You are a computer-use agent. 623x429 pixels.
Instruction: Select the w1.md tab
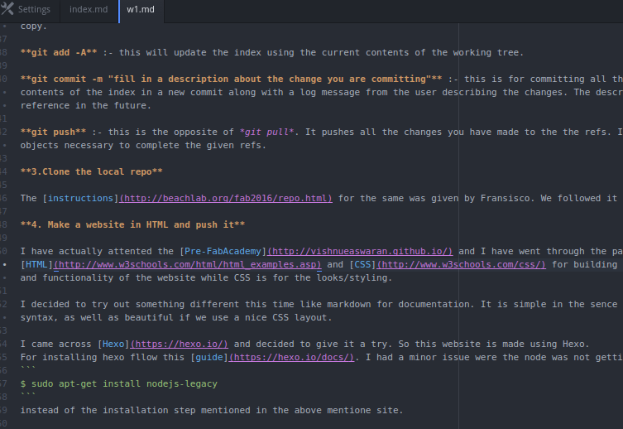[141, 9]
